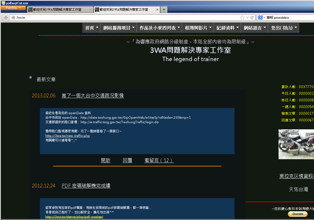Click the bookmark star icon in address bar

point(242,18)
